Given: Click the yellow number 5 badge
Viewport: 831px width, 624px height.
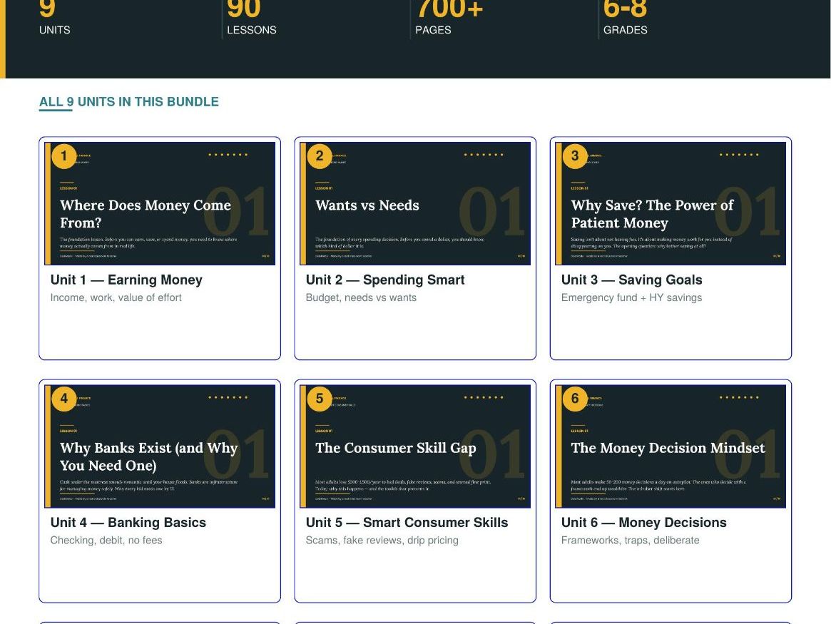Looking at the screenshot, I should (x=320, y=399).
